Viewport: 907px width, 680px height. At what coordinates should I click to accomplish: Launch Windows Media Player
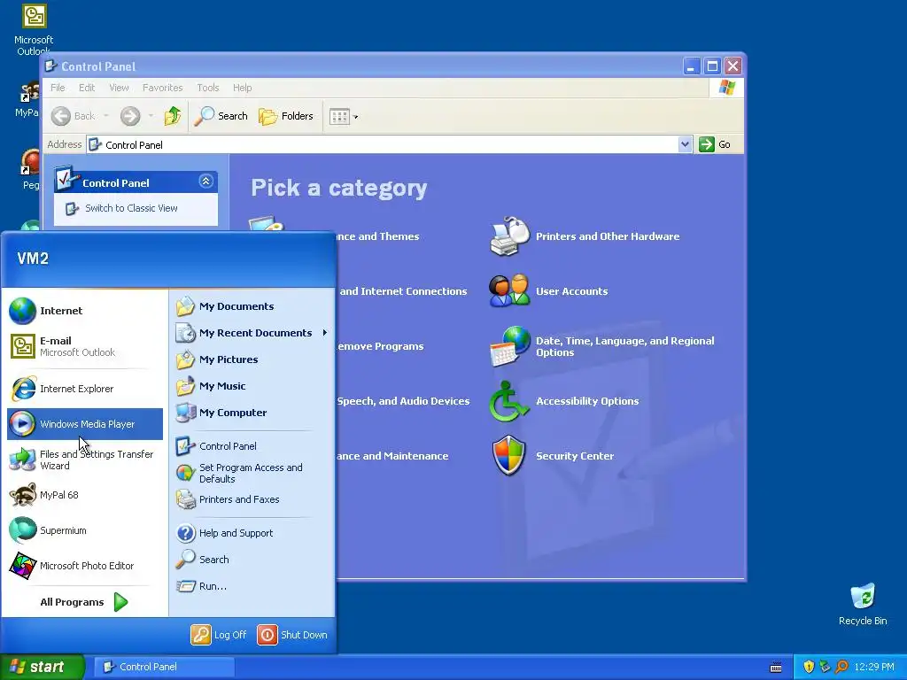click(84, 424)
